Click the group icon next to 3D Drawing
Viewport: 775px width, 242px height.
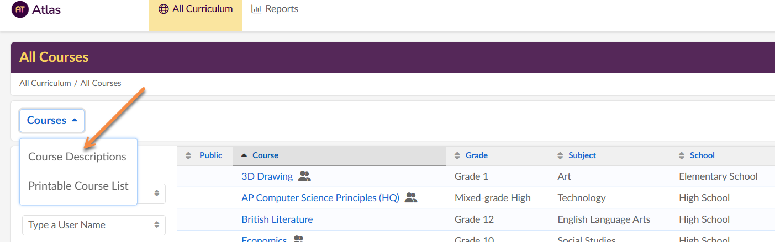[x=305, y=176]
